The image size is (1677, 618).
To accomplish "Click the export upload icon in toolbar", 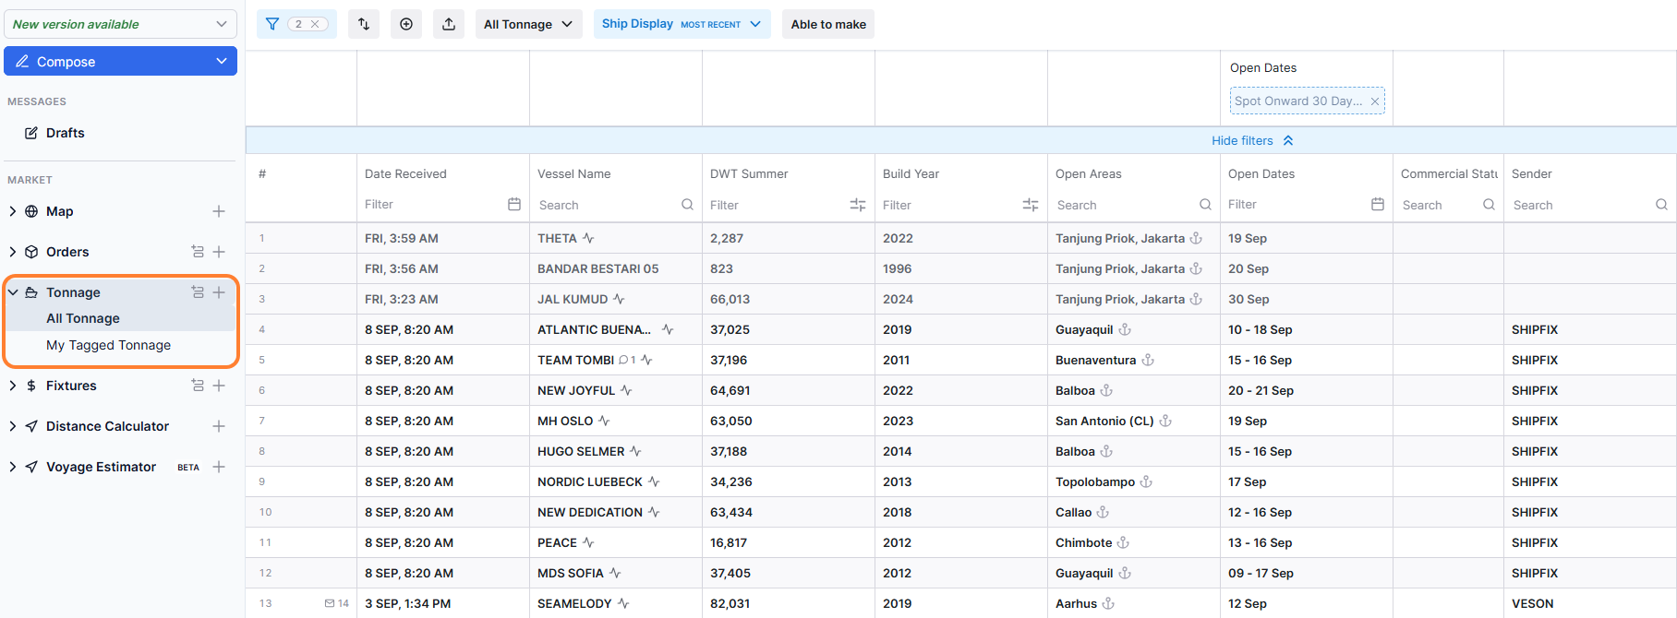I will pos(449,24).
